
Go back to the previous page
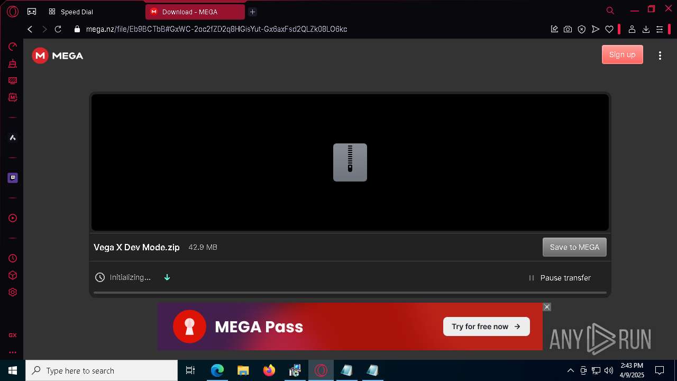(x=30, y=29)
